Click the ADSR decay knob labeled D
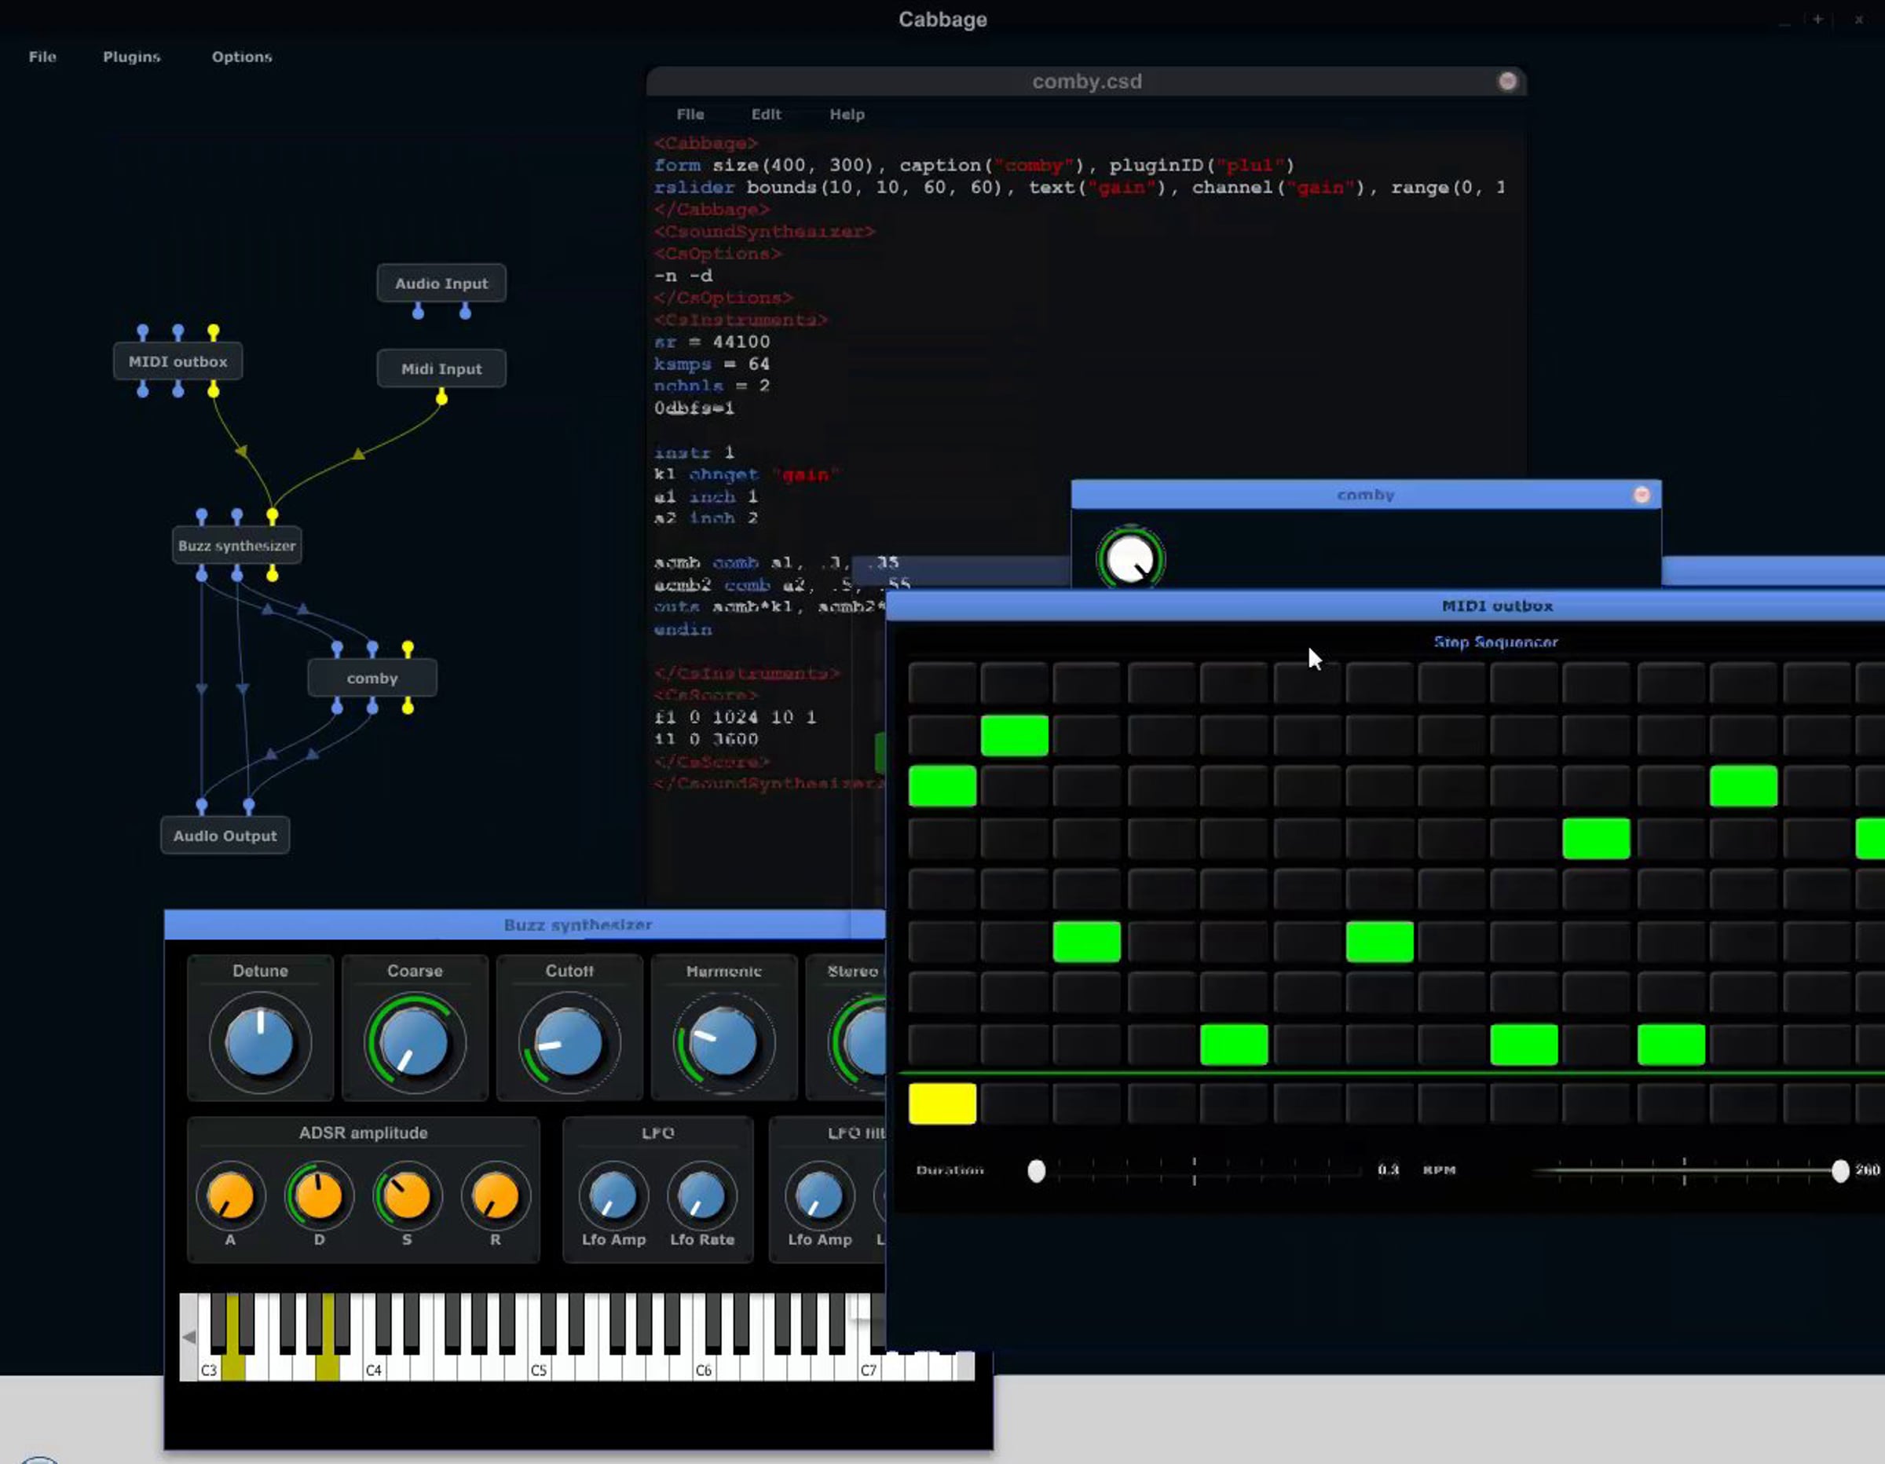 318,1196
